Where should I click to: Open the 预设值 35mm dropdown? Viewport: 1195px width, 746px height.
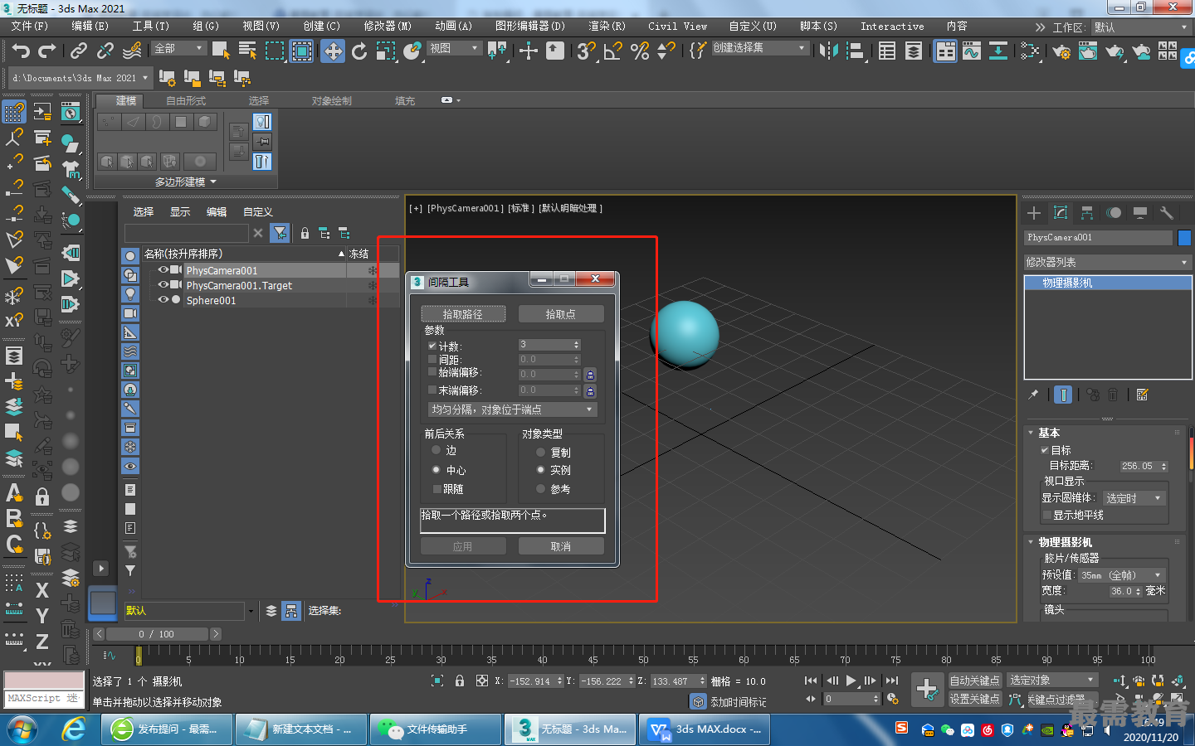pos(1122,574)
